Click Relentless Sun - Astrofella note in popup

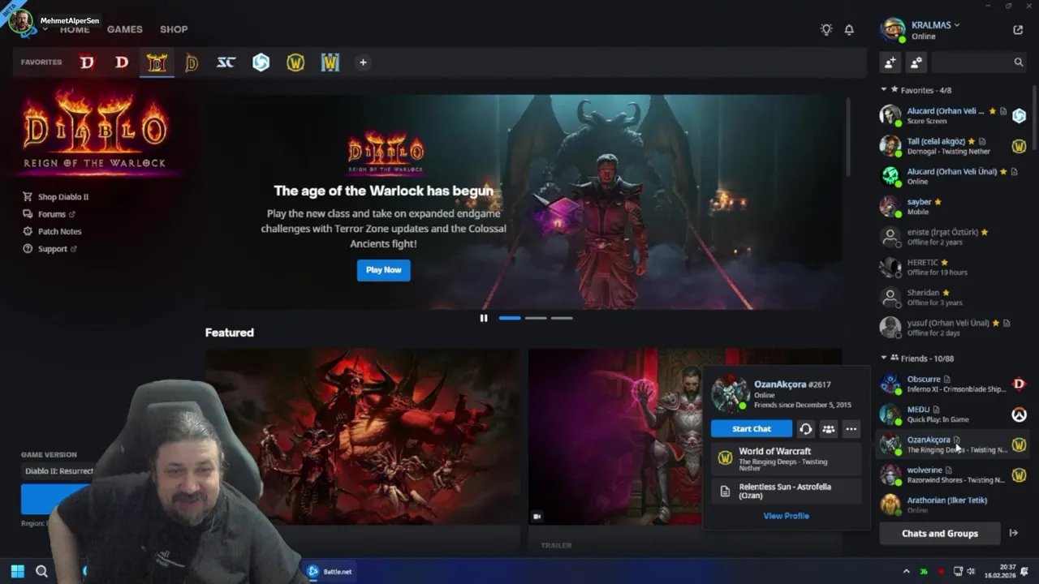tap(786, 491)
